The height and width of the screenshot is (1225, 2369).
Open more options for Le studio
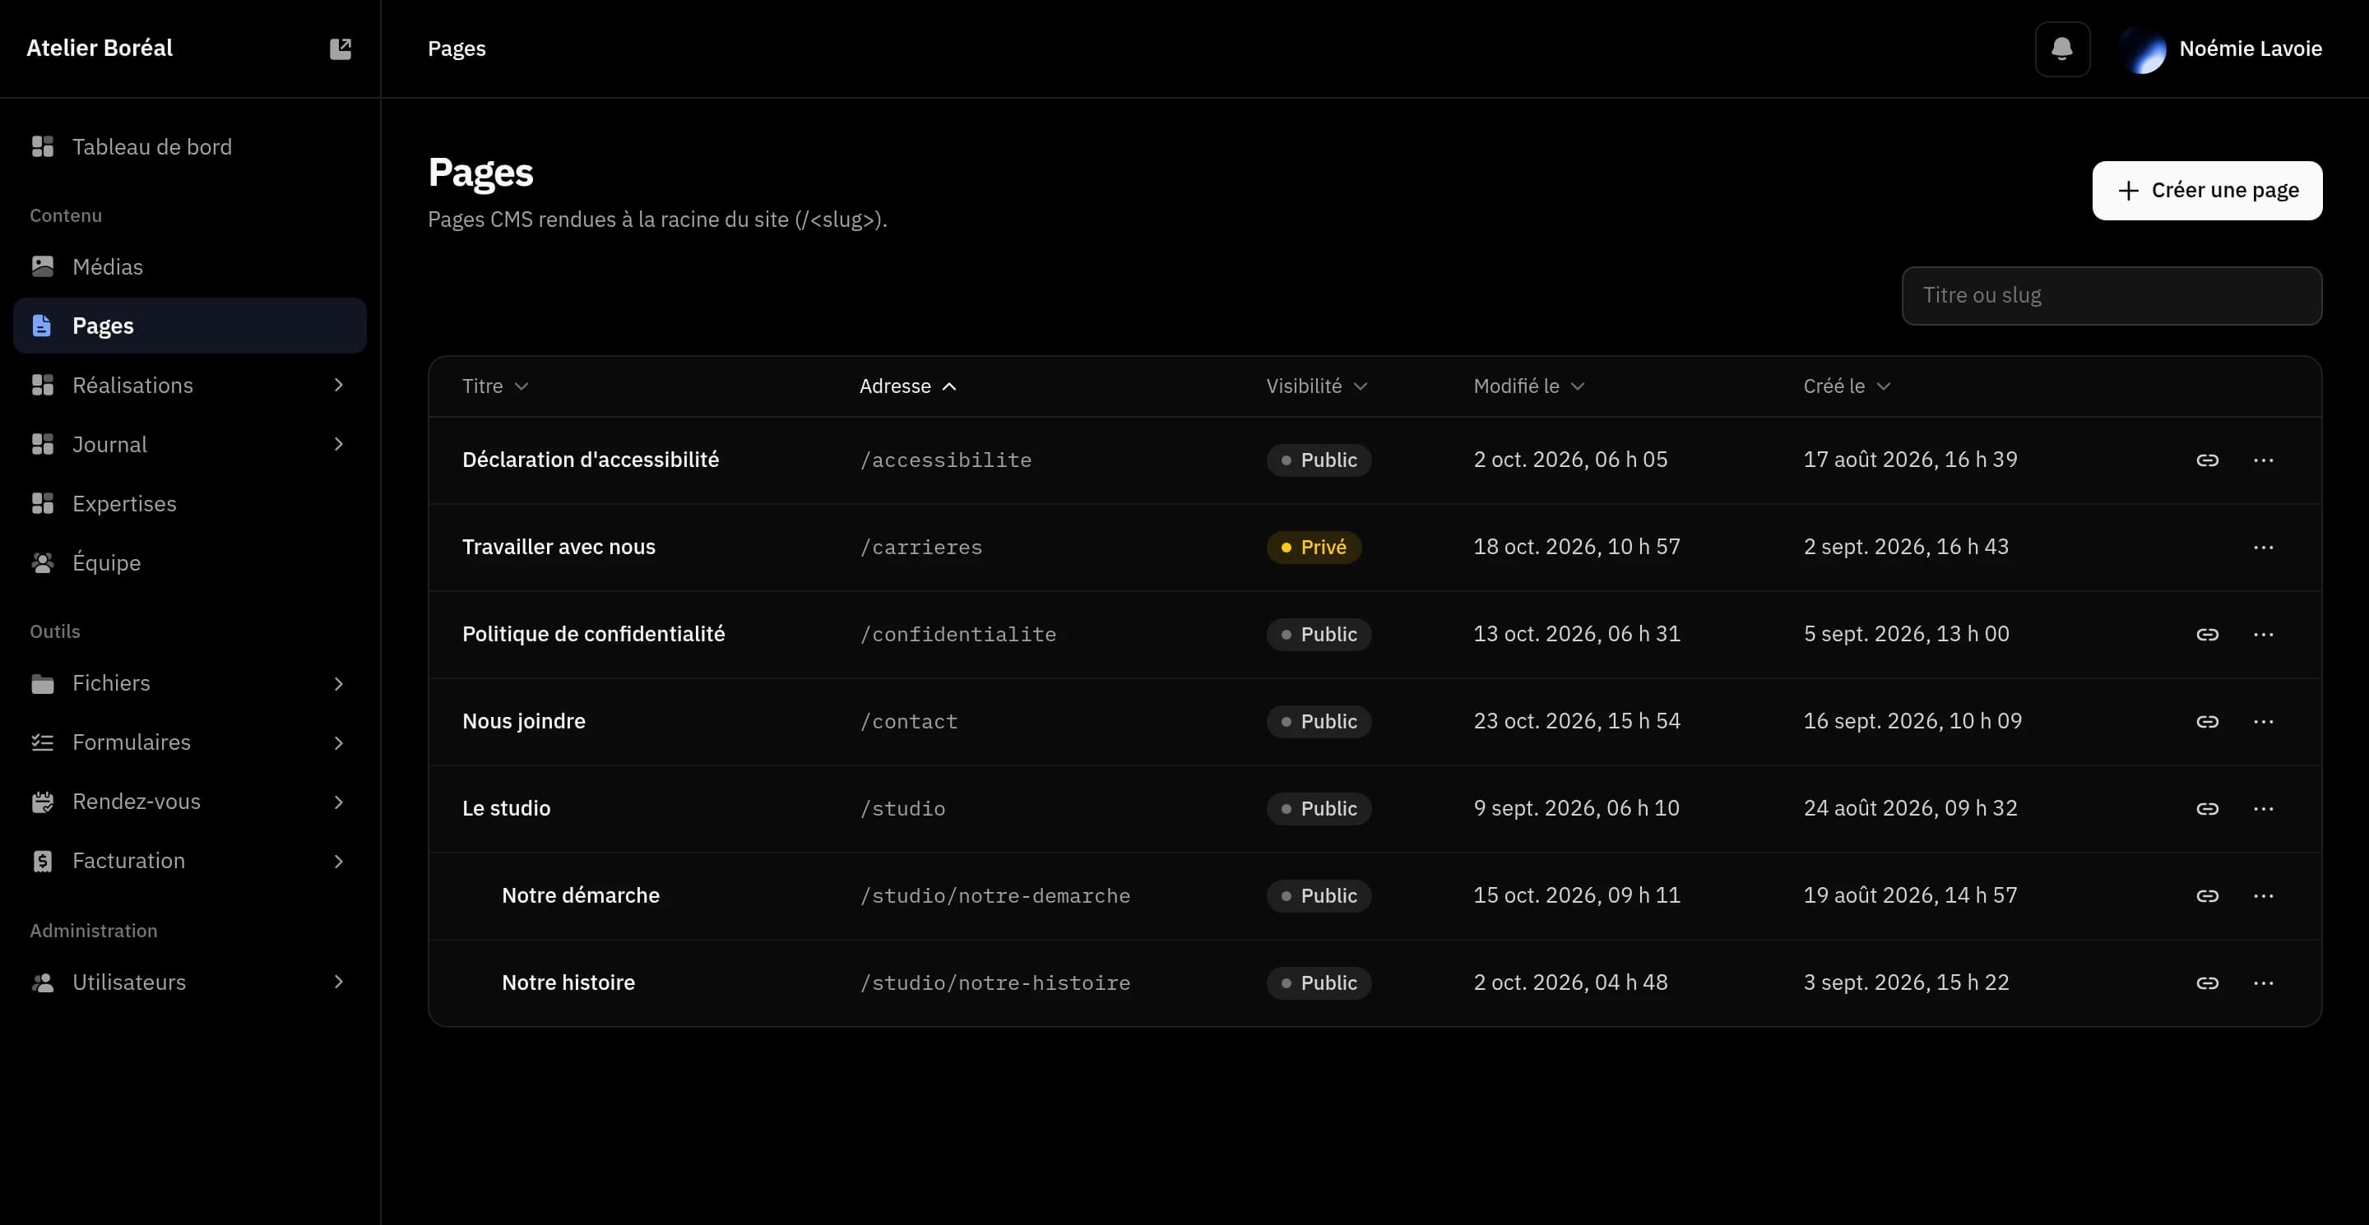[x=2263, y=809]
